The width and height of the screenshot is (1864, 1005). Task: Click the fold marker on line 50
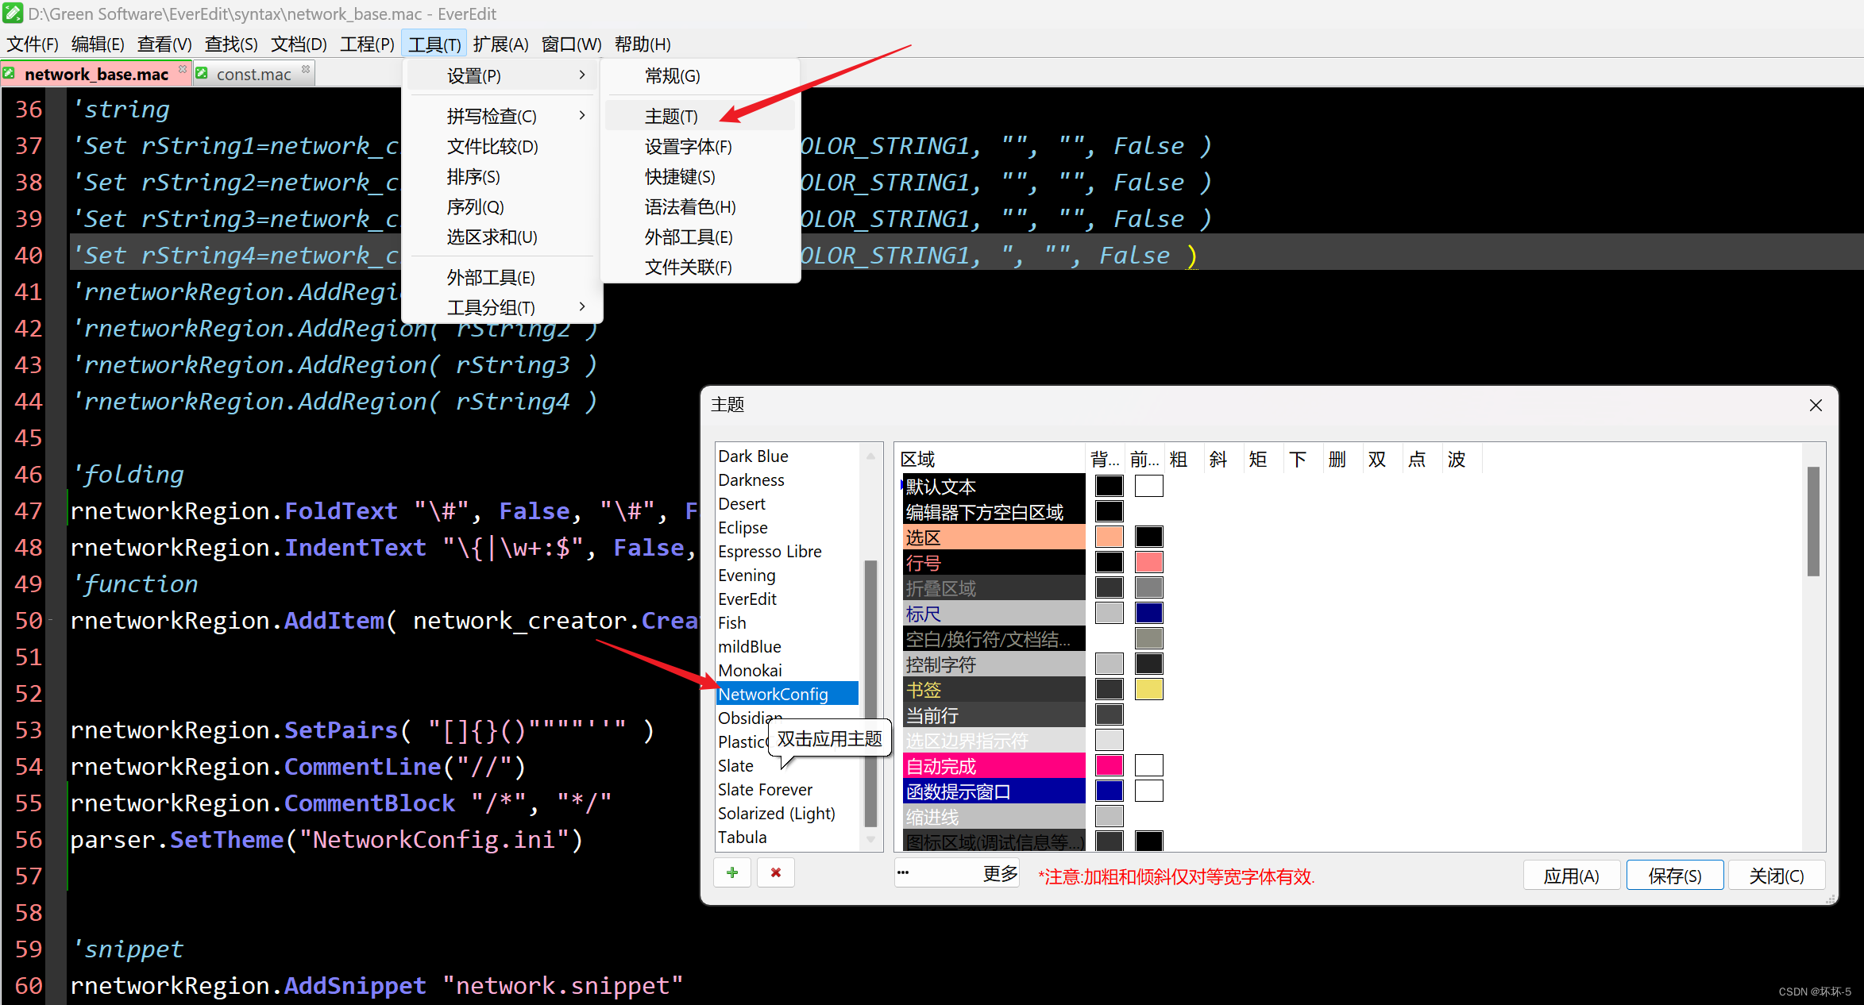[52, 619]
